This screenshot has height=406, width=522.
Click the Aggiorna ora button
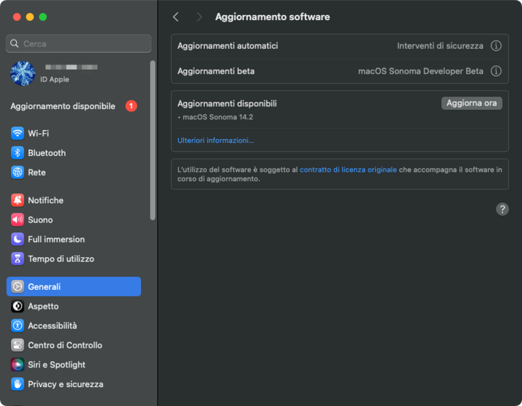[x=471, y=103]
